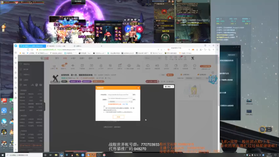279x157 pixels.
Task: Click the orange follow button beside the room title
Action: pos(170,75)
